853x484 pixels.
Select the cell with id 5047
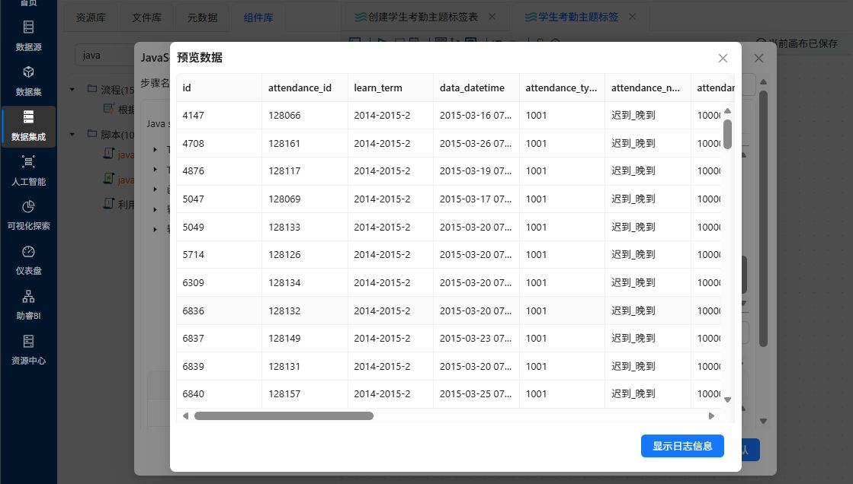click(220, 199)
